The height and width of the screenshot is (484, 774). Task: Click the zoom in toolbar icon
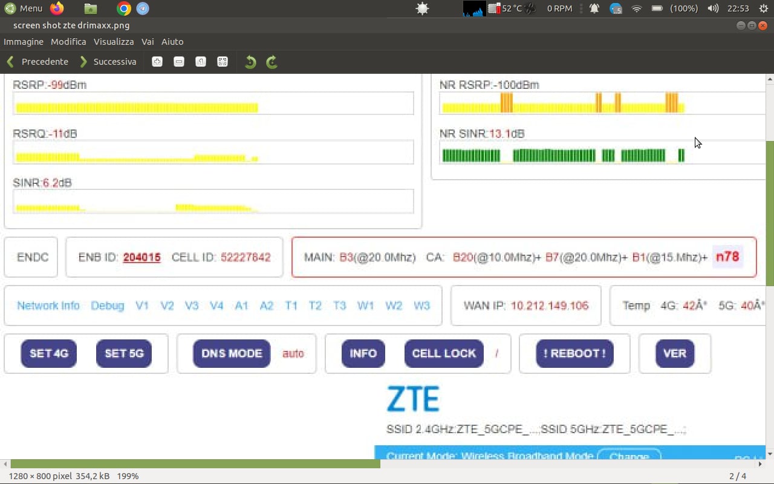[x=157, y=62]
